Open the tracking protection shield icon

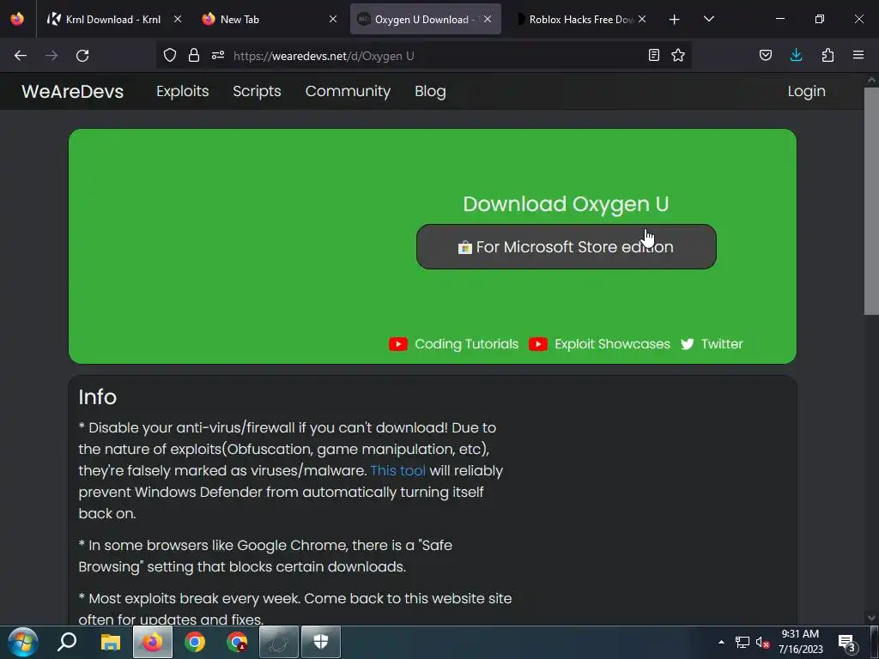click(170, 55)
